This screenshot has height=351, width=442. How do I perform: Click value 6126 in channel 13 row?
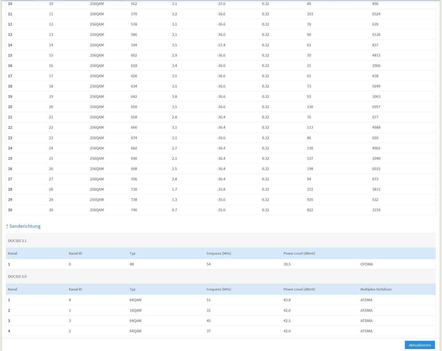click(376, 35)
